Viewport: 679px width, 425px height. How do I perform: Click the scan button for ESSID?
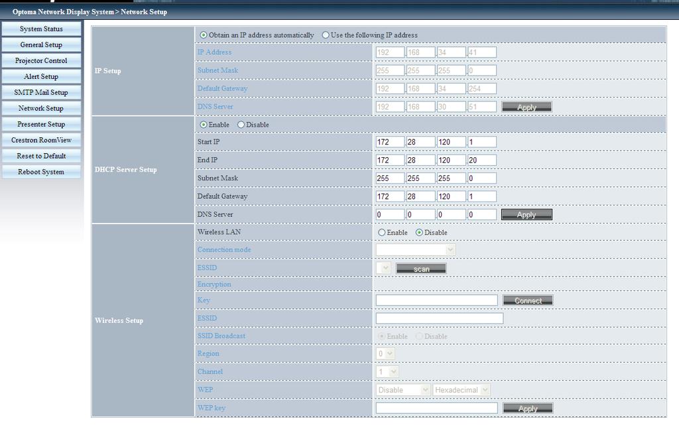421,269
